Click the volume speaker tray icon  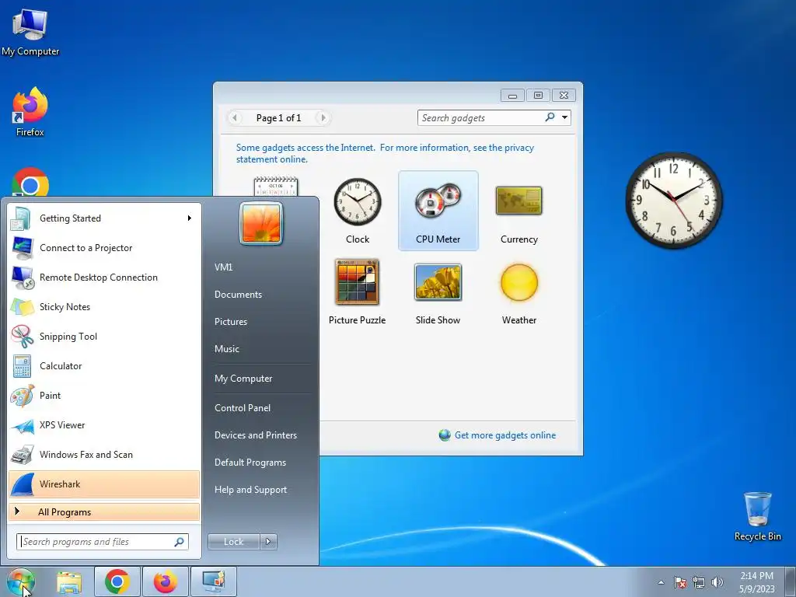[717, 582]
